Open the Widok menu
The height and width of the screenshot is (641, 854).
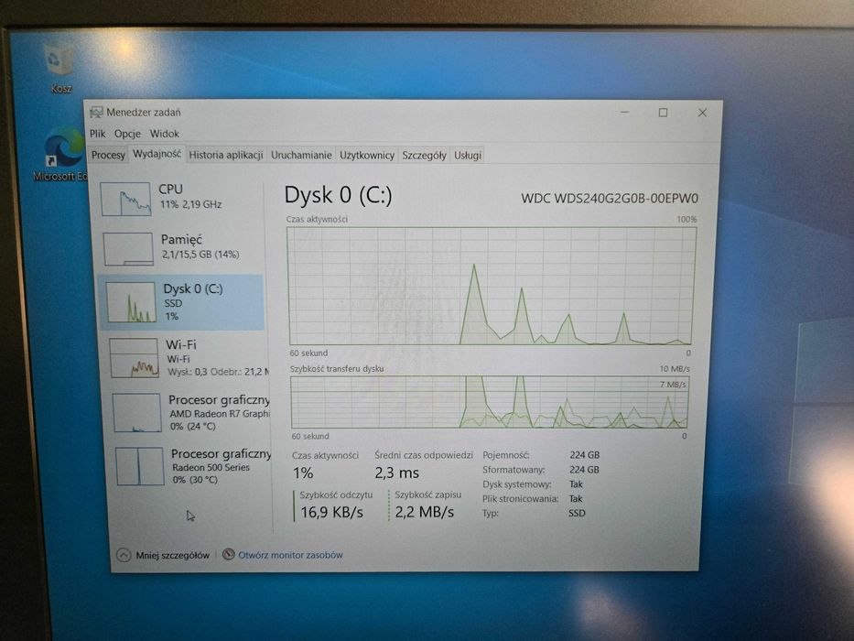(165, 134)
